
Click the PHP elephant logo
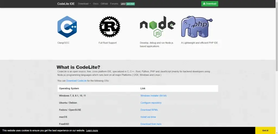[197, 27]
